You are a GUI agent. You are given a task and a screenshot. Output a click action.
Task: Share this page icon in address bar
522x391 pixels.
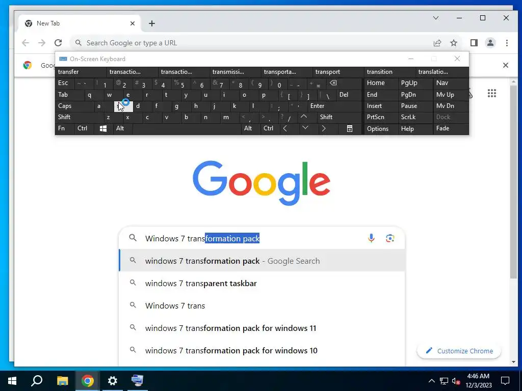[x=437, y=43]
